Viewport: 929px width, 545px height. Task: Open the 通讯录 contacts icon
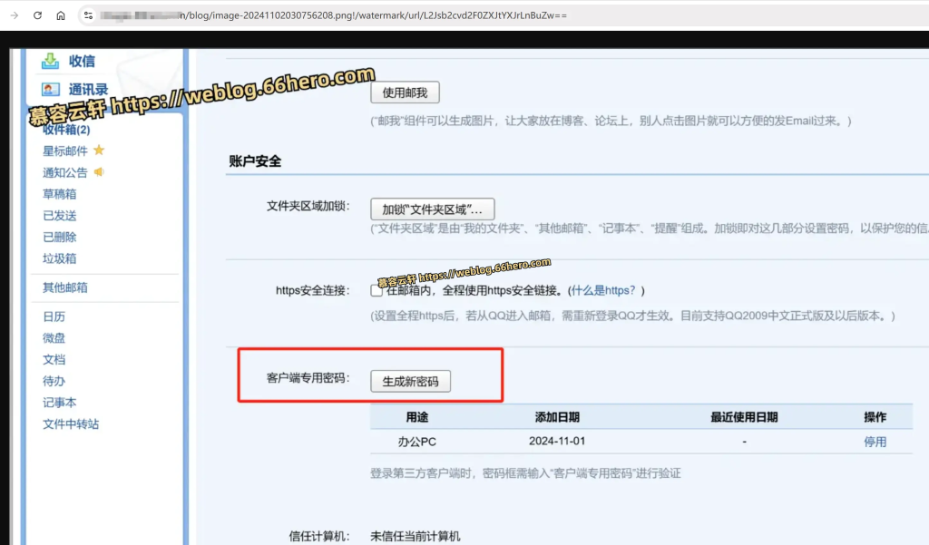[51, 89]
